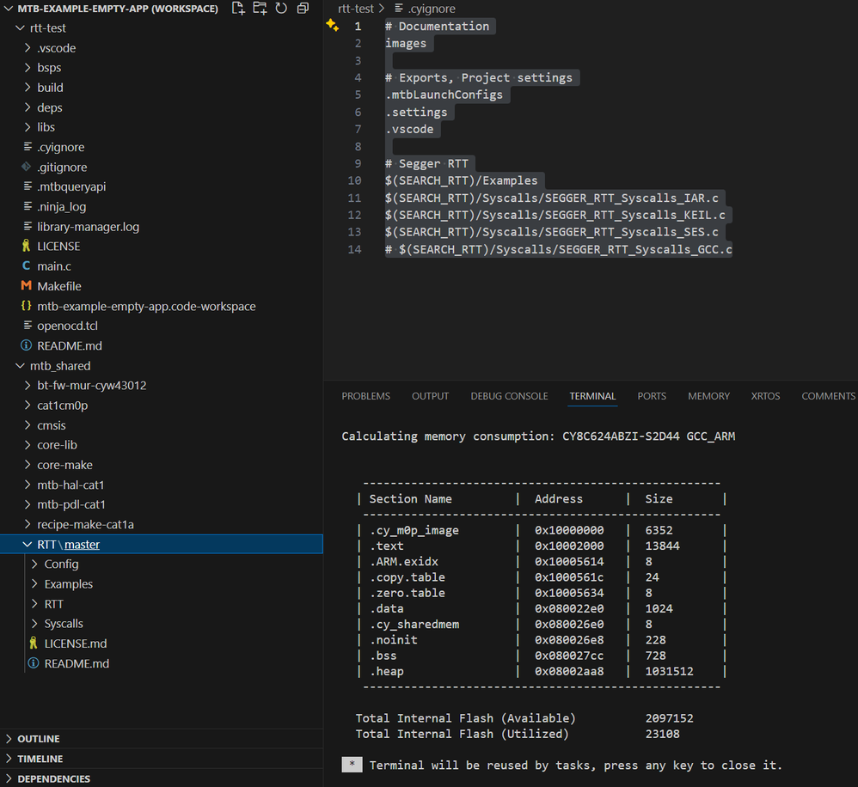The width and height of the screenshot is (858, 787).
Task: Refresh the explorer view
Action: tap(281, 8)
